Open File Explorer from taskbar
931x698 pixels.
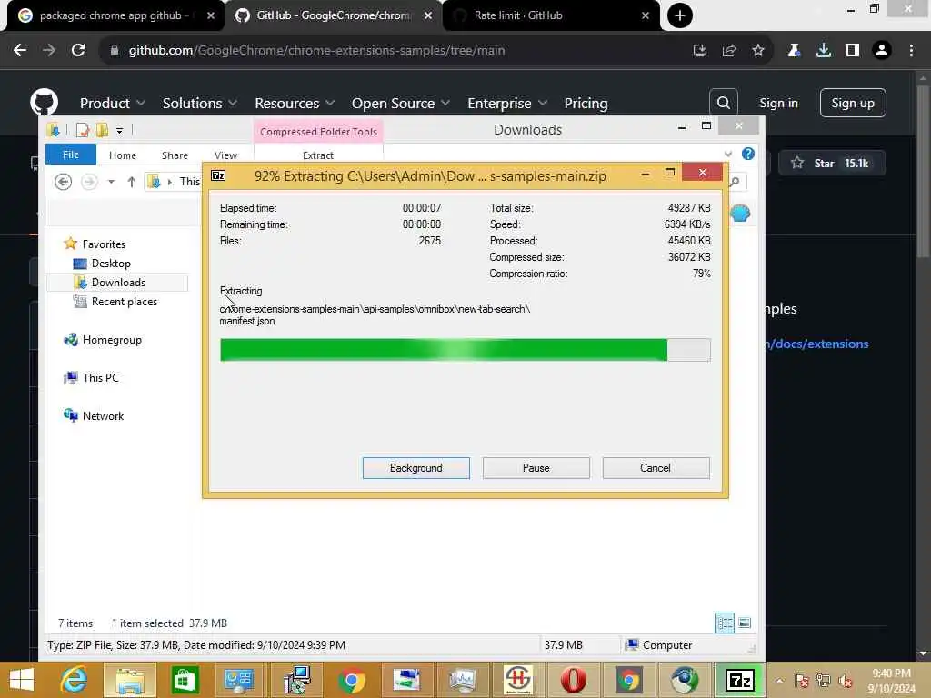130,680
